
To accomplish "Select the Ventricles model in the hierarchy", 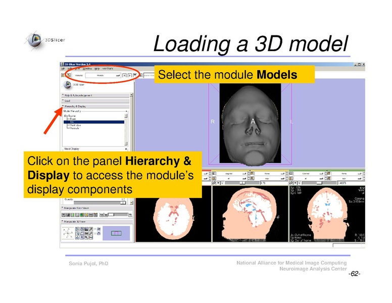I will point(75,125).
